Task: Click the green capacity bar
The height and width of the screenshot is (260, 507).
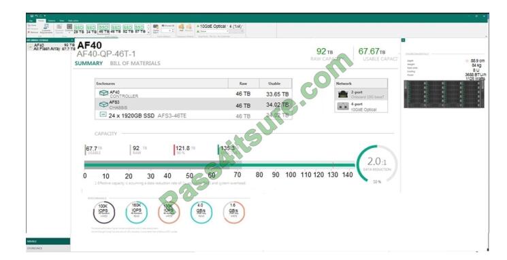Action: pyautogui.click(x=219, y=165)
